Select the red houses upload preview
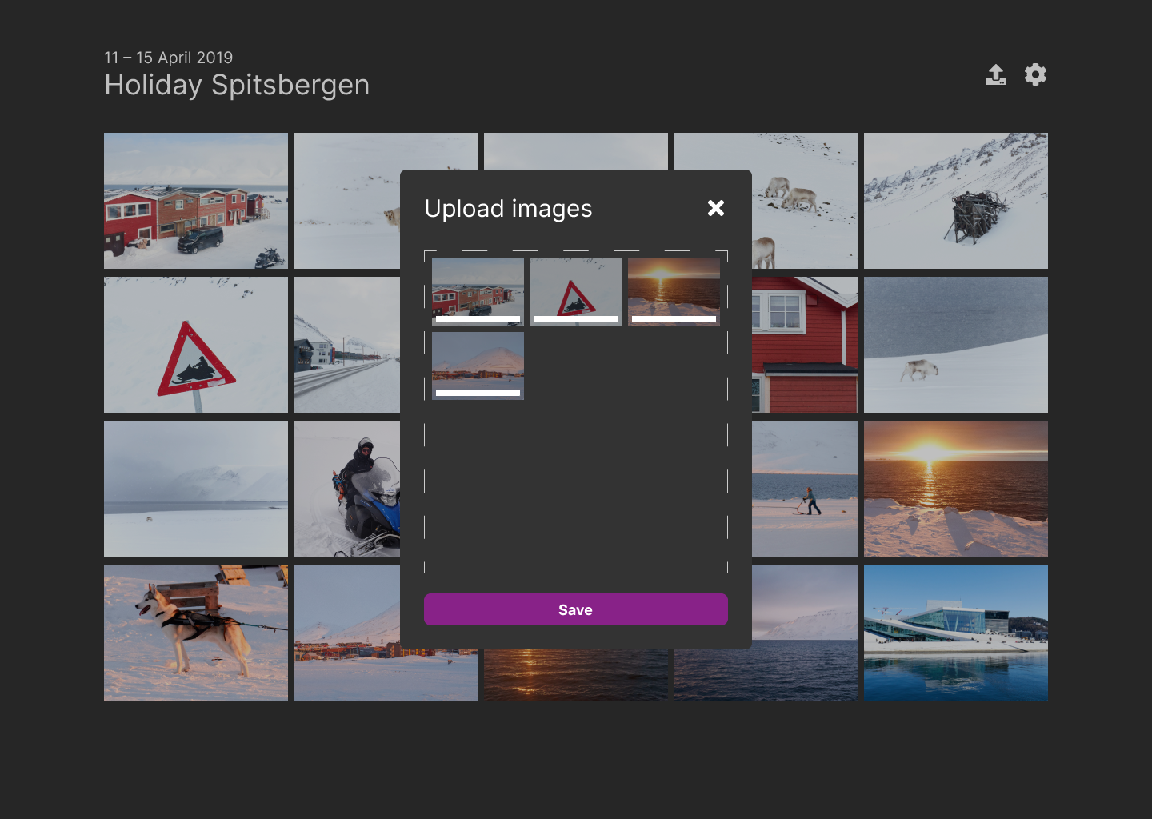This screenshot has width=1152, height=819. pyautogui.click(x=478, y=288)
